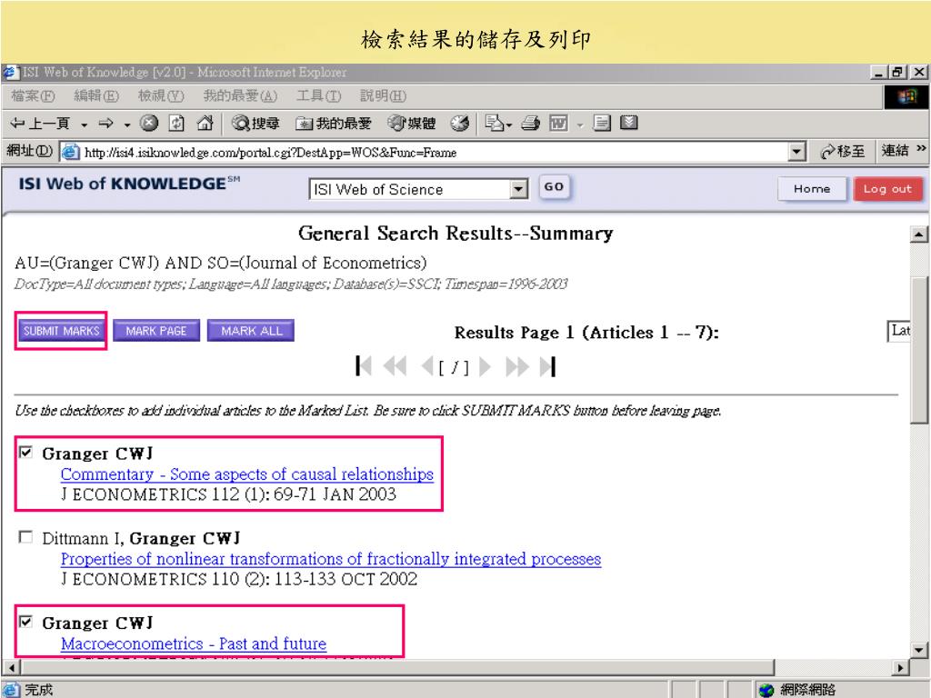Go to the browser home page icon
931x698 pixels.
pos(205,123)
